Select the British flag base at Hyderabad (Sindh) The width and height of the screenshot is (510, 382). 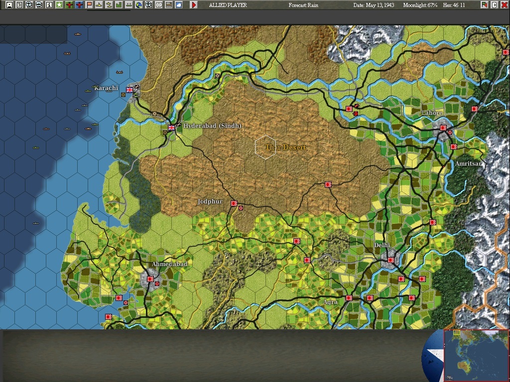[x=171, y=128]
